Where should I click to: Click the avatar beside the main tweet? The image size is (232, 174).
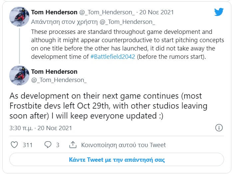click(x=19, y=75)
